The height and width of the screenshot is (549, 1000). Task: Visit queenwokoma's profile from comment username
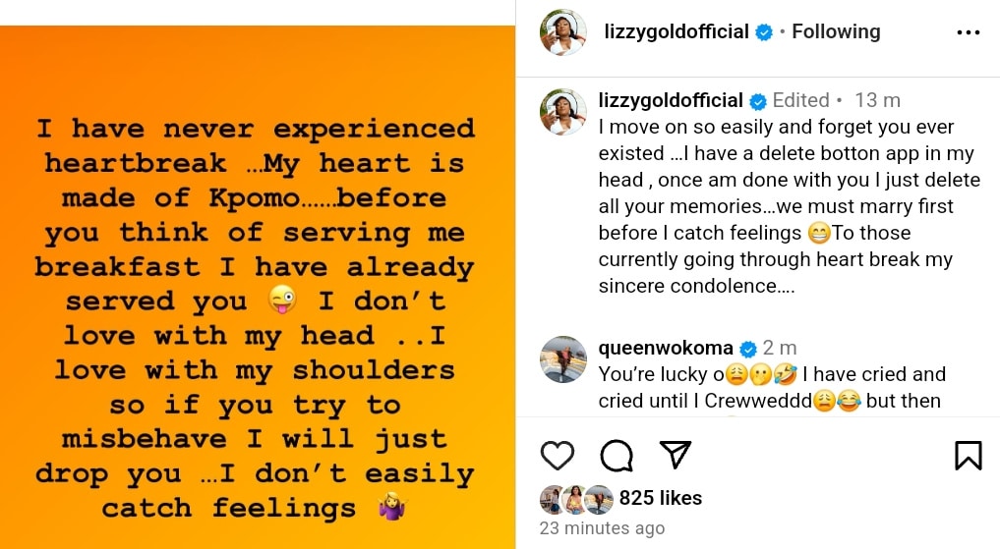pos(666,348)
